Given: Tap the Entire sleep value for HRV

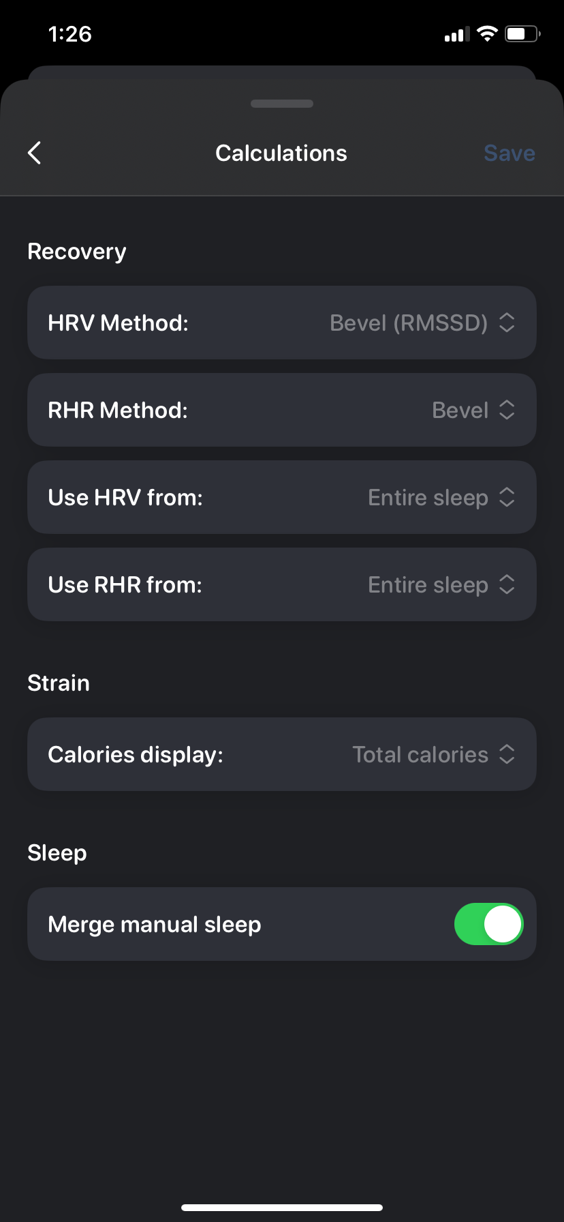Looking at the screenshot, I should 428,498.
